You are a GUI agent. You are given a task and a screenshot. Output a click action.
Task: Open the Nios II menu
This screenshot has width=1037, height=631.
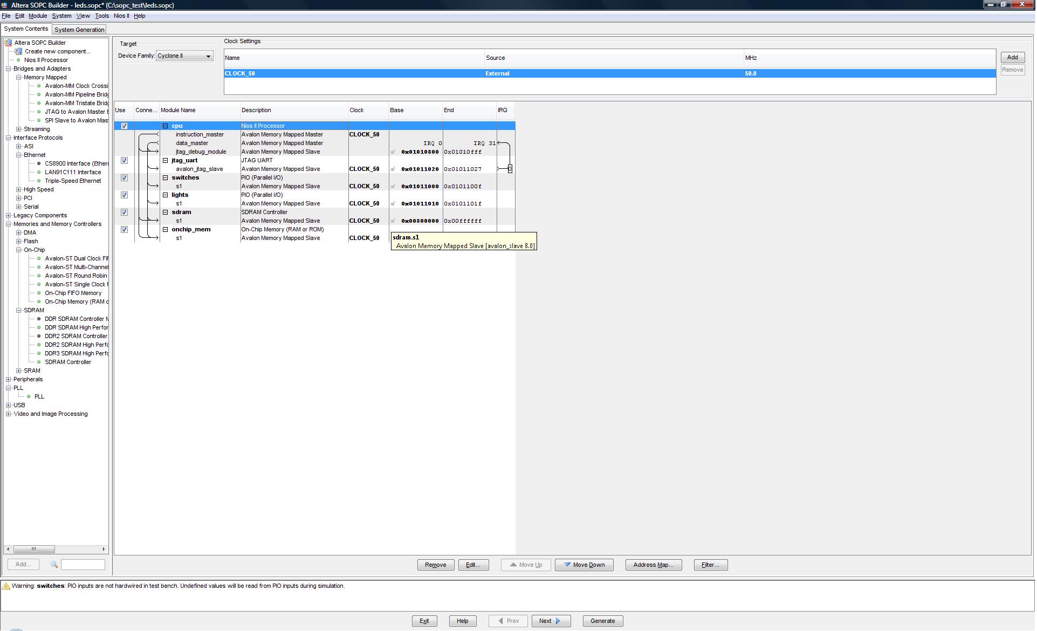(121, 16)
